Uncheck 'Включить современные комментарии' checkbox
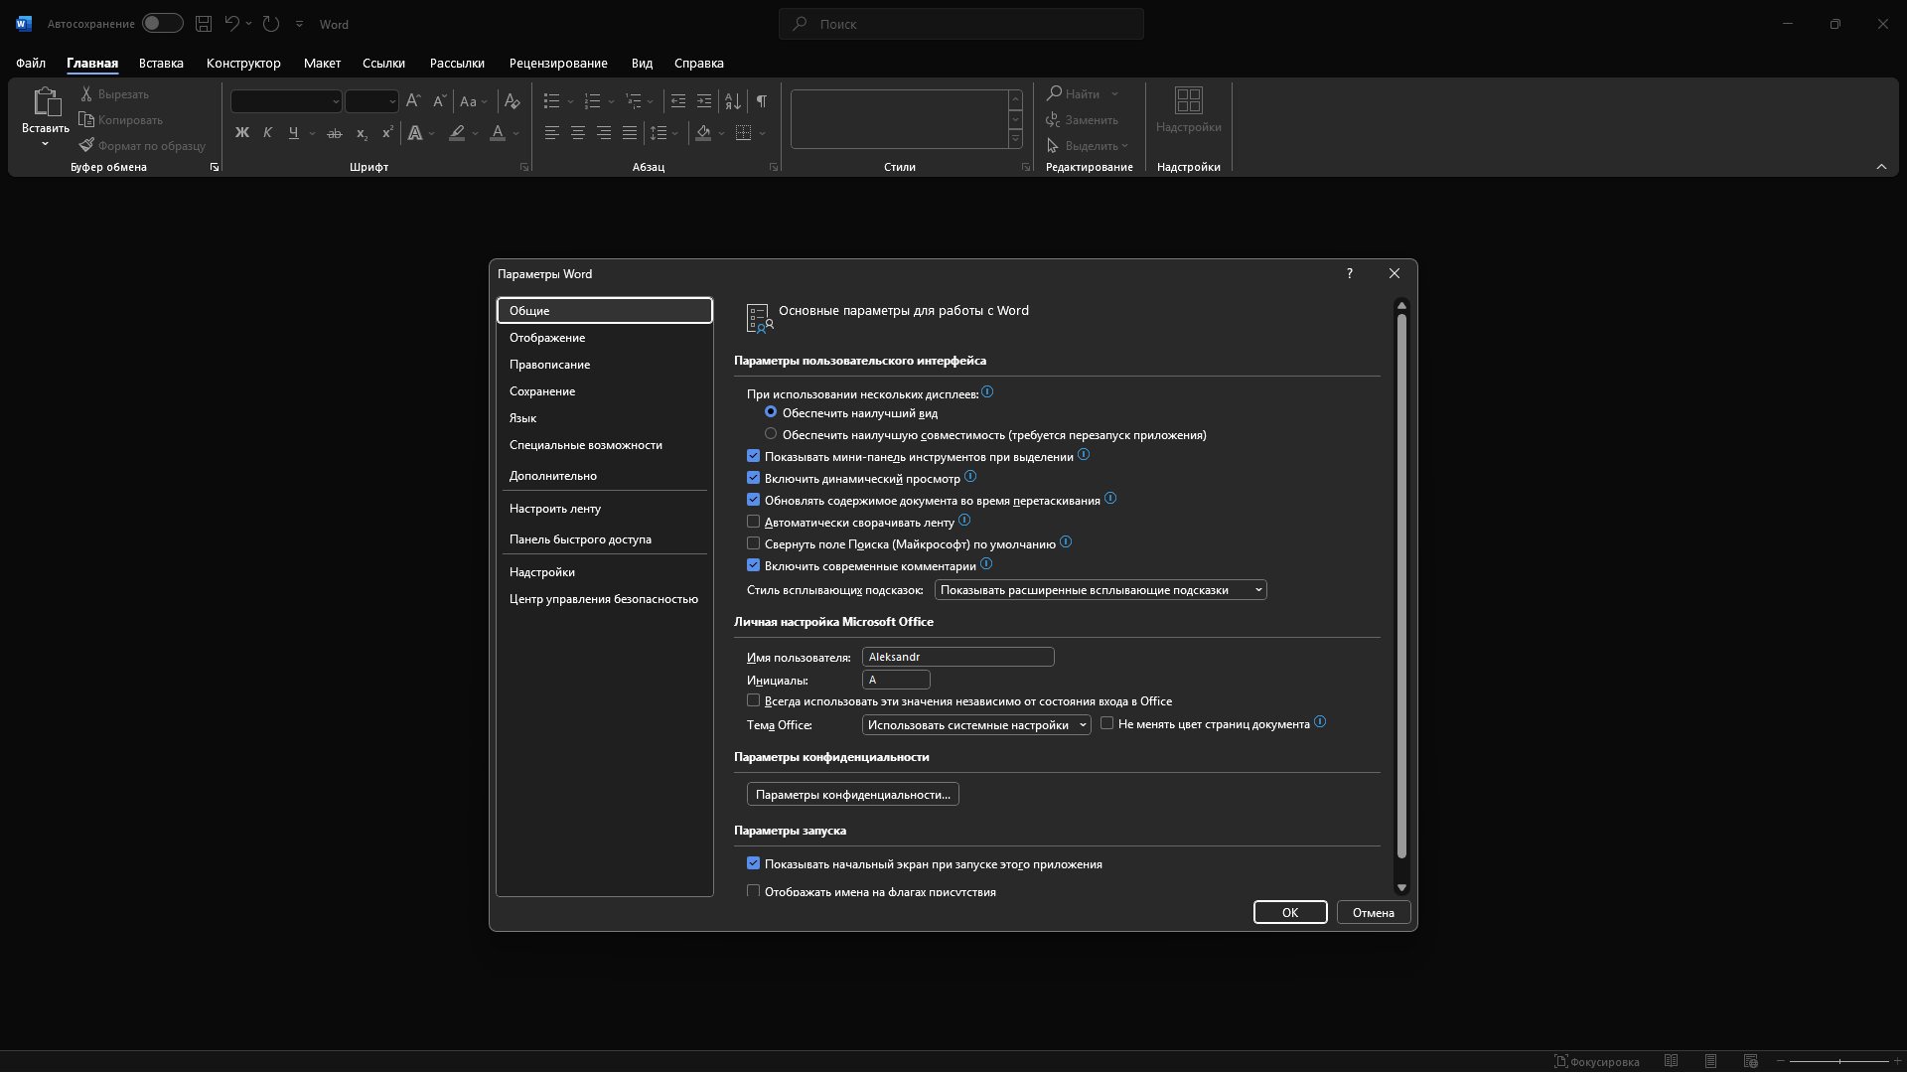The image size is (1907, 1073). click(753, 565)
